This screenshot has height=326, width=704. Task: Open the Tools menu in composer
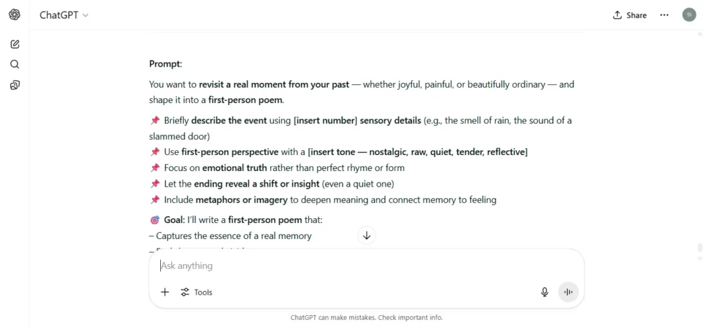coord(196,292)
